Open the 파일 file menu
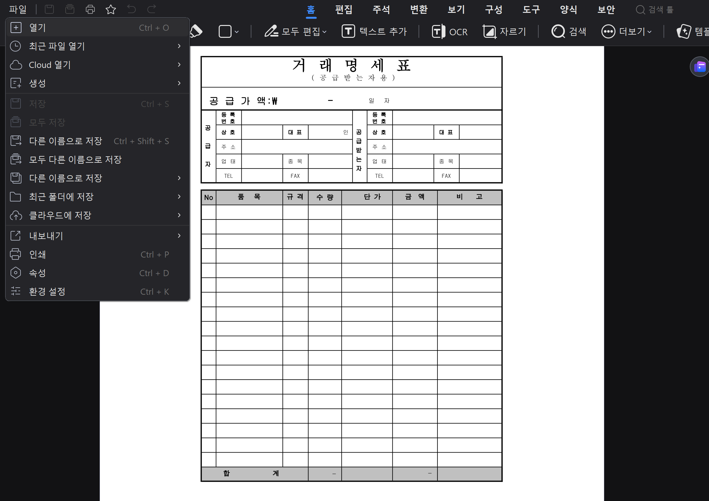709x501 pixels. pyautogui.click(x=18, y=9)
